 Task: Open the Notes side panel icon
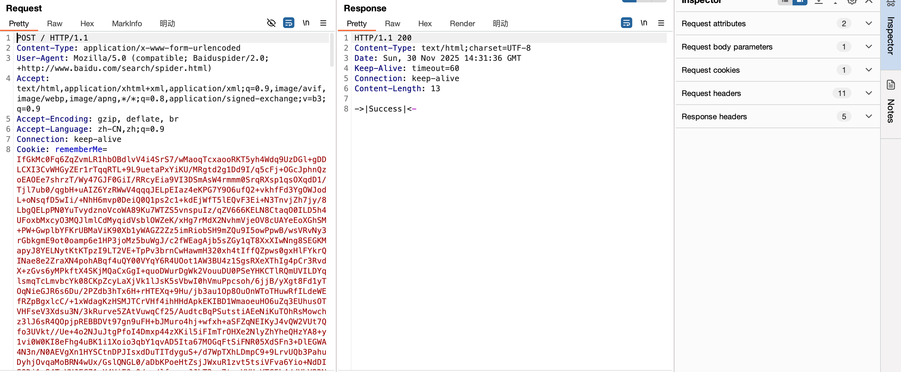pyautogui.click(x=891, y=85)
